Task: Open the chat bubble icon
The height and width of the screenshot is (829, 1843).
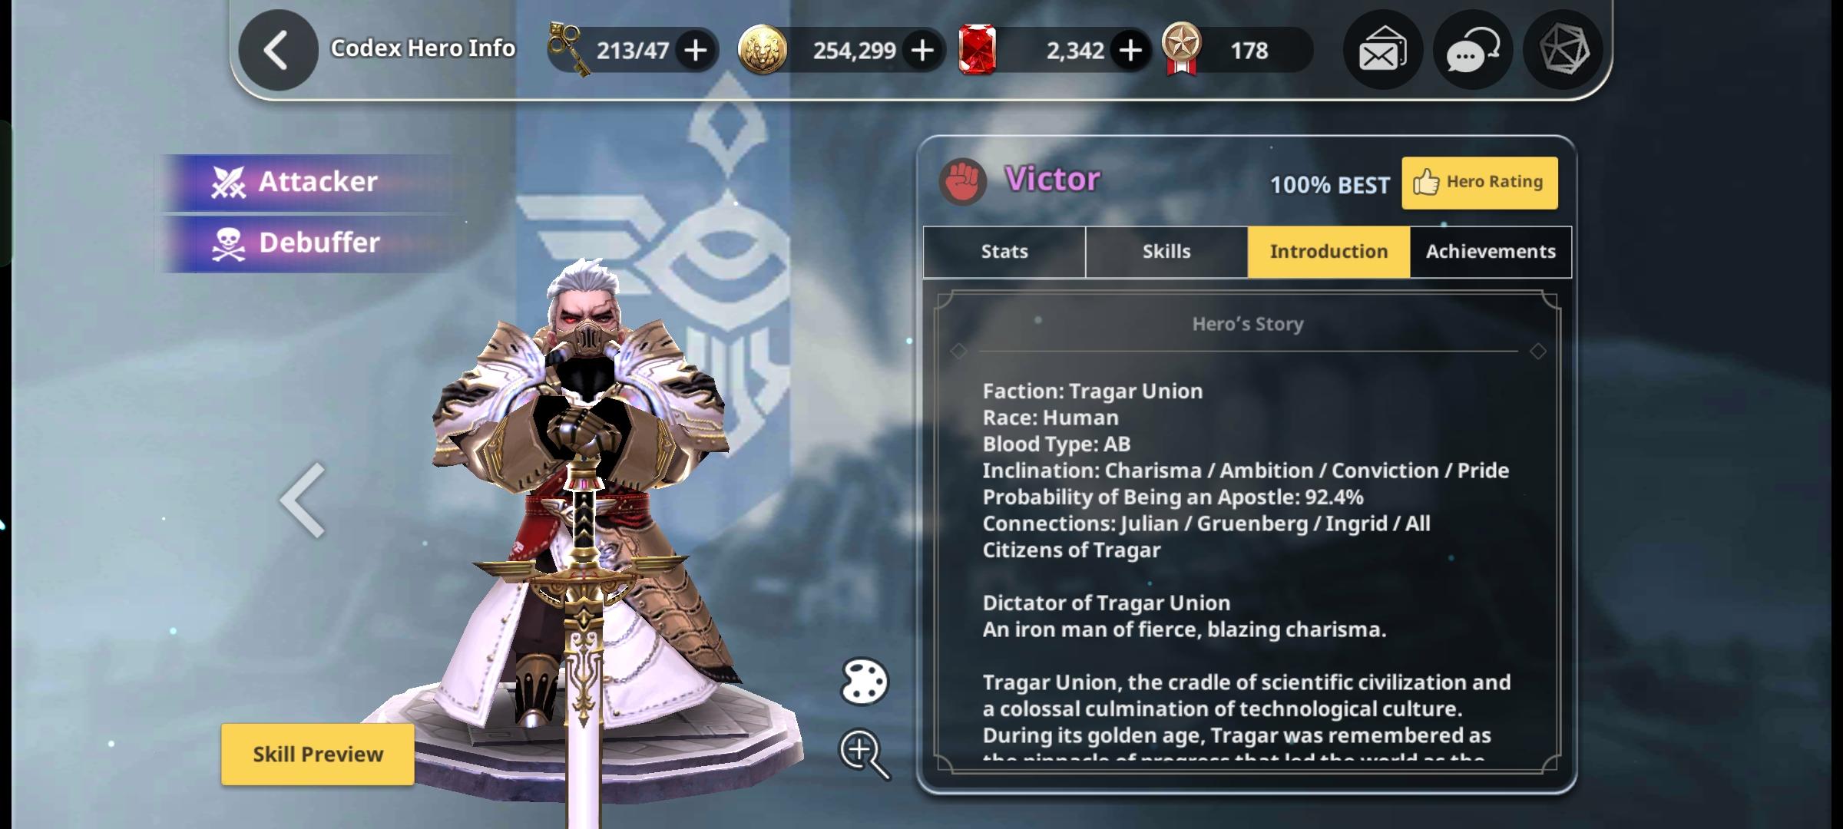Action: (x=1473, y=51)
